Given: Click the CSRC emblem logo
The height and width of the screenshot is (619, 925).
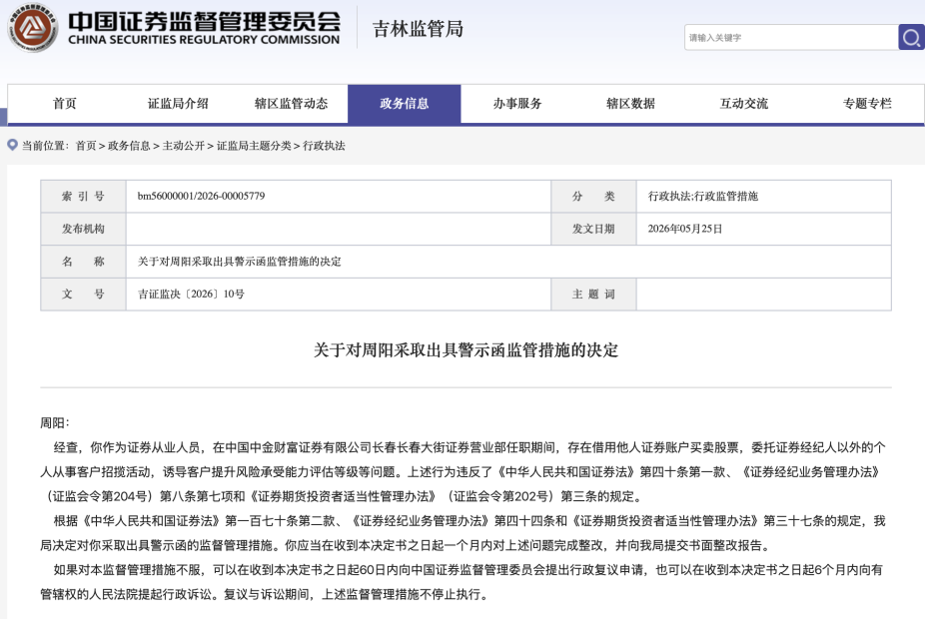Looking at the screenshot, I should pyautogui.click(x=33, y=27).
